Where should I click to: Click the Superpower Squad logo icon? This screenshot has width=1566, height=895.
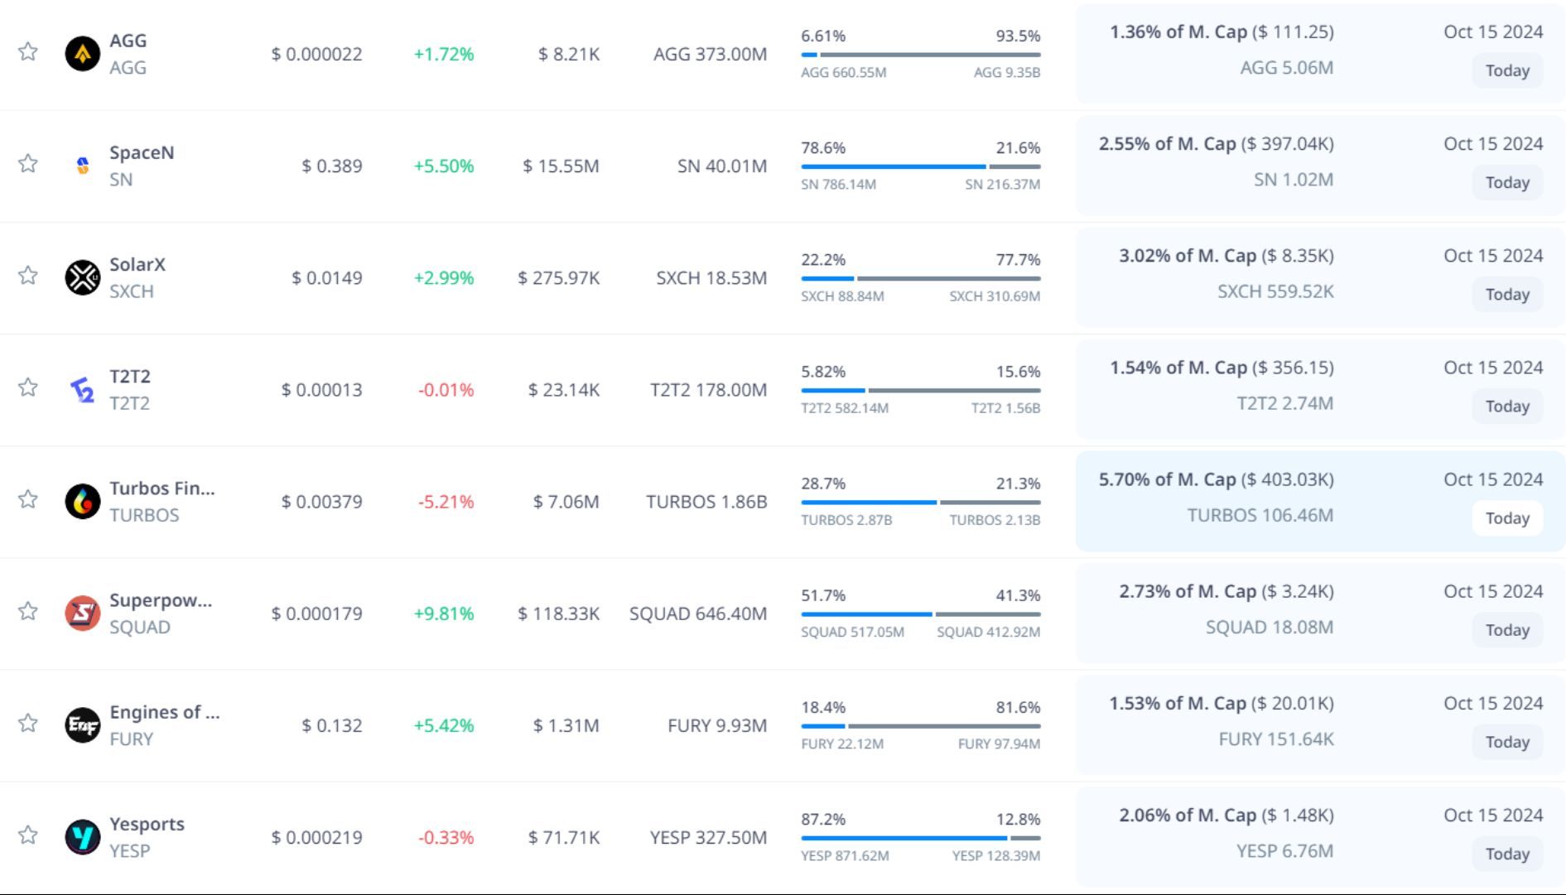83,613
